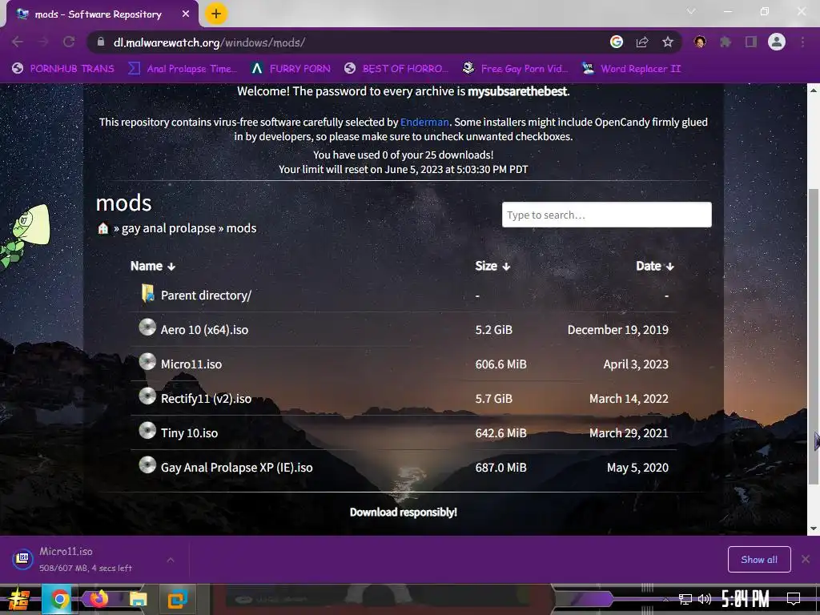
Task: Click the disc icon in the last file row
Action: point(147,465)
